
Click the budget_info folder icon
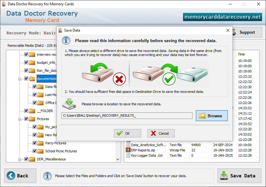(x=32, y=63)
